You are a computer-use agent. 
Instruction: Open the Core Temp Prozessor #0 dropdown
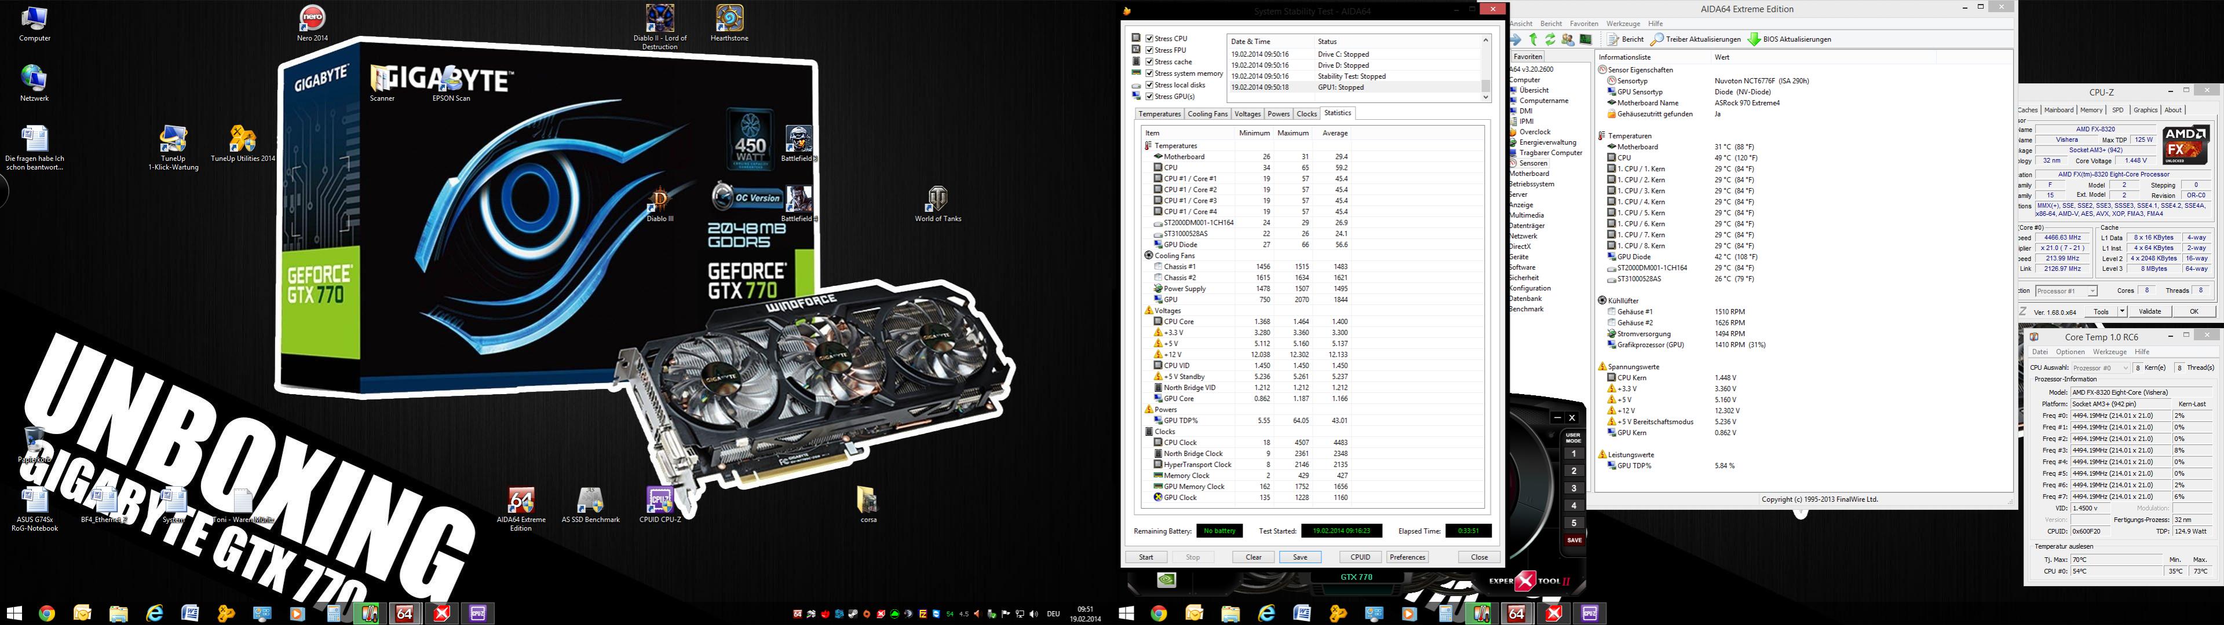tap(2102, 367)
